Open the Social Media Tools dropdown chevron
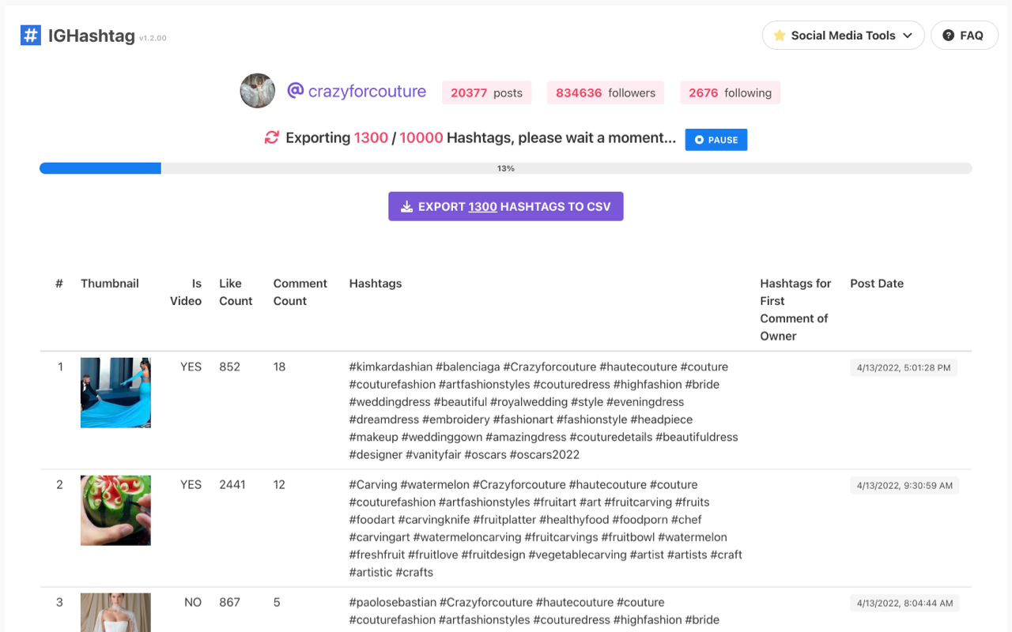This screenshot has width=1012, height=632. pyautogui.click(x=909, y=35)
